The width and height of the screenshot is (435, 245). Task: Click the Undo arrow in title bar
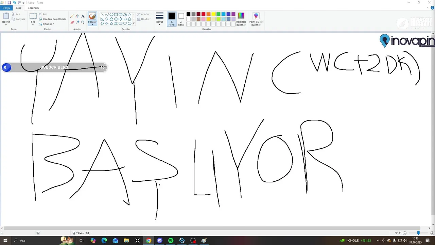tap(14, 2)
